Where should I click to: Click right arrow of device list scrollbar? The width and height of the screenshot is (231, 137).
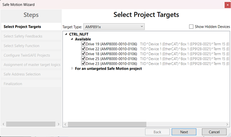[227, 124]
